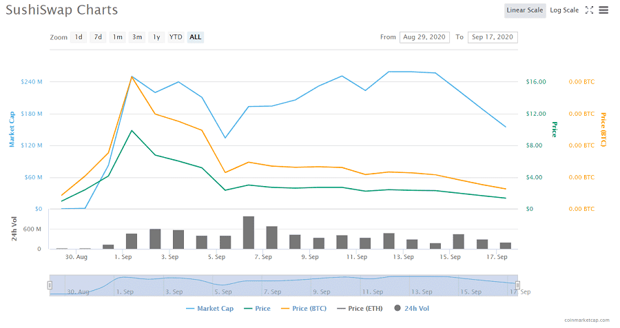Set zoom range to 1m
The image size is (620, 328).
(x=117, y=37)
